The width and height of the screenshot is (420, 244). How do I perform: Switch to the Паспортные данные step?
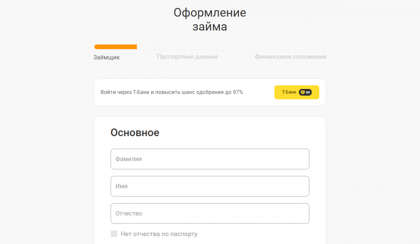pos(187,57)
